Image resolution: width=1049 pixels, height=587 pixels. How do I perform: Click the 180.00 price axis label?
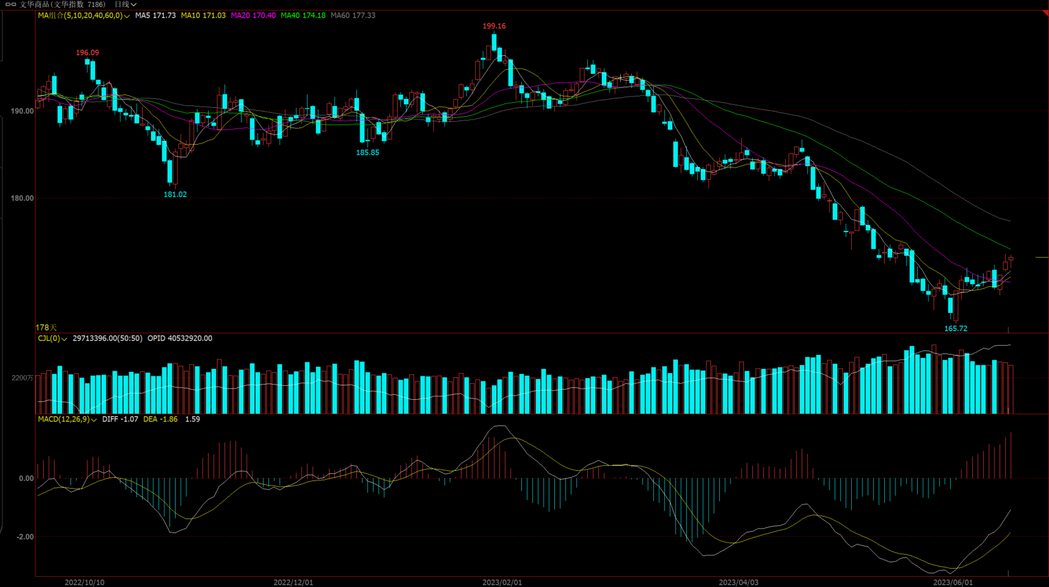point(22,198)
